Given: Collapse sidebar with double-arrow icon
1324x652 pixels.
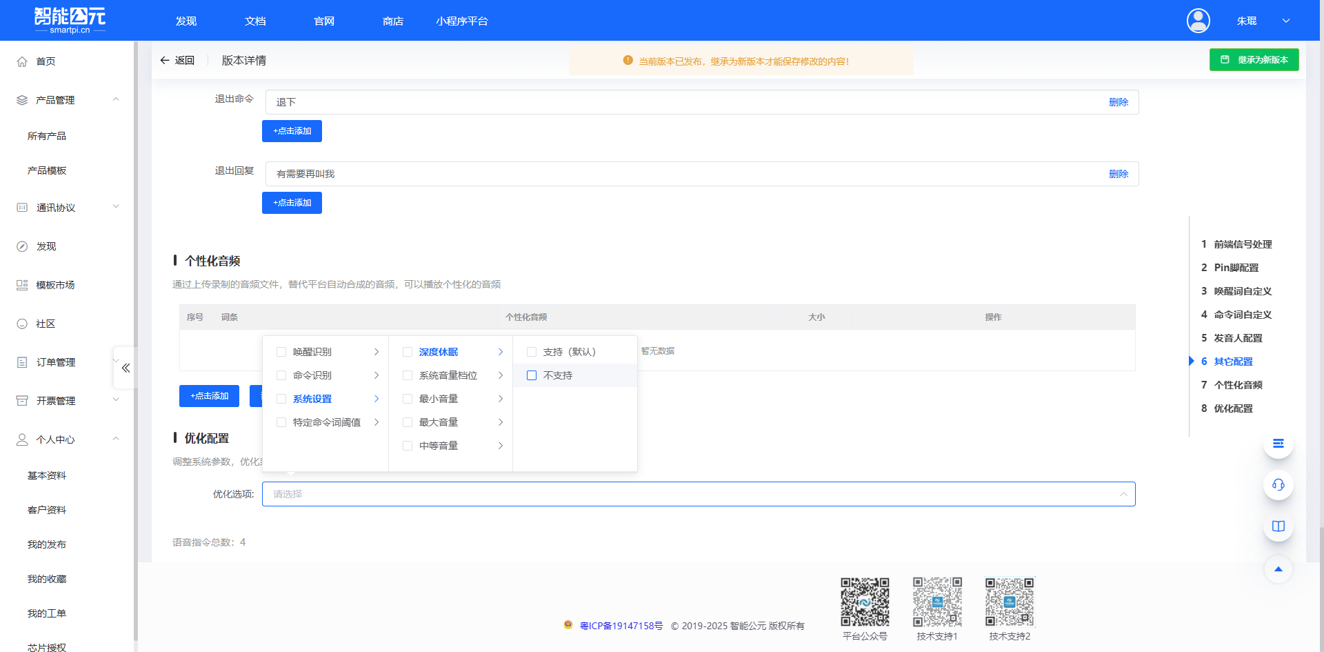Looking at the screenshot, I should 126,368.
